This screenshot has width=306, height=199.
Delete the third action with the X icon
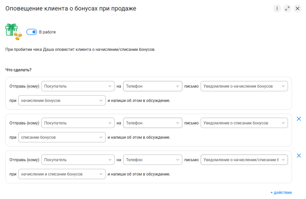[299, 155]
